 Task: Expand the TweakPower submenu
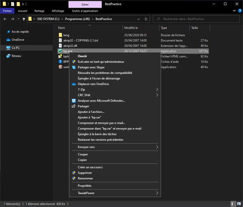tap(115, 193)
